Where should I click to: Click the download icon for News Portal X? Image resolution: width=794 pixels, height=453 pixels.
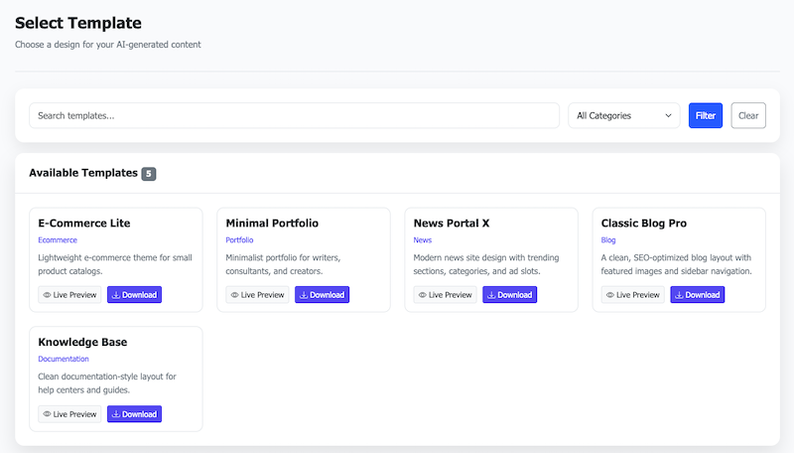[490, 295]
